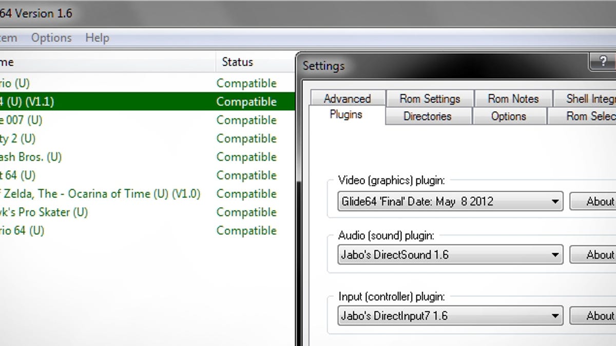Switch to the Rom Notes tab
The height and width of the screenshot is (346, 616).
click(513, 98)
